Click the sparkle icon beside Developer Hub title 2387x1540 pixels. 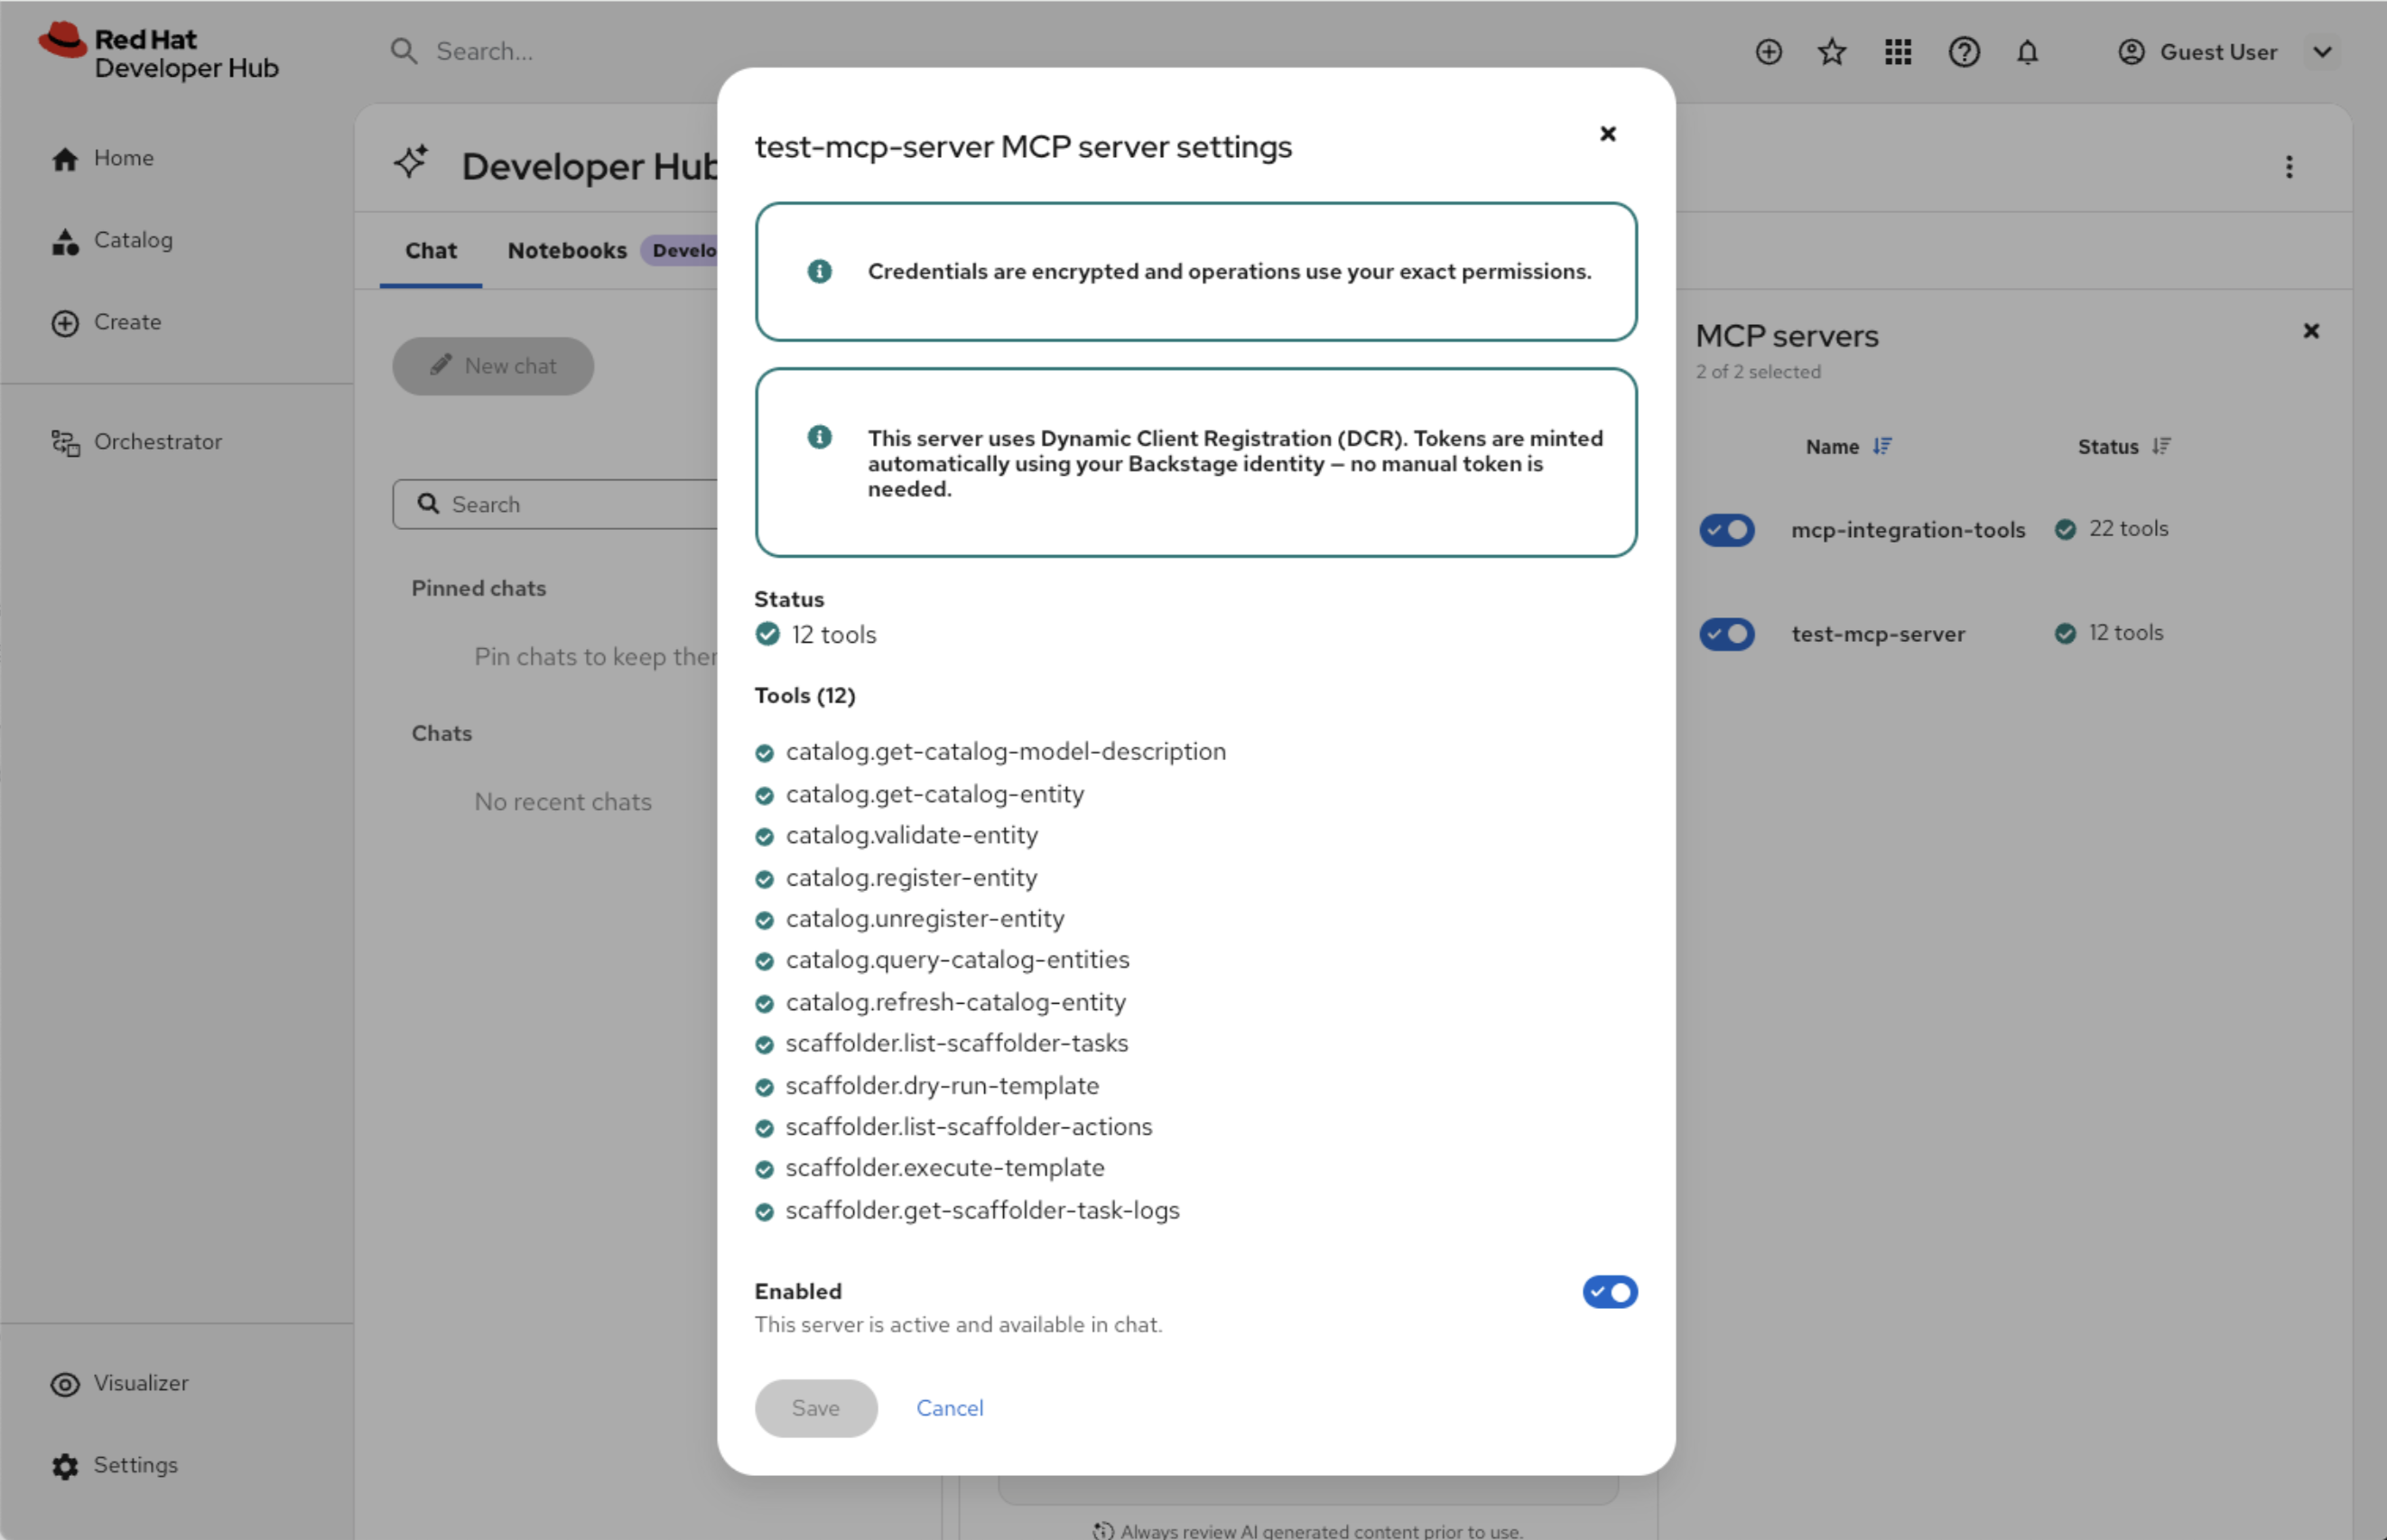coord(411,162)
